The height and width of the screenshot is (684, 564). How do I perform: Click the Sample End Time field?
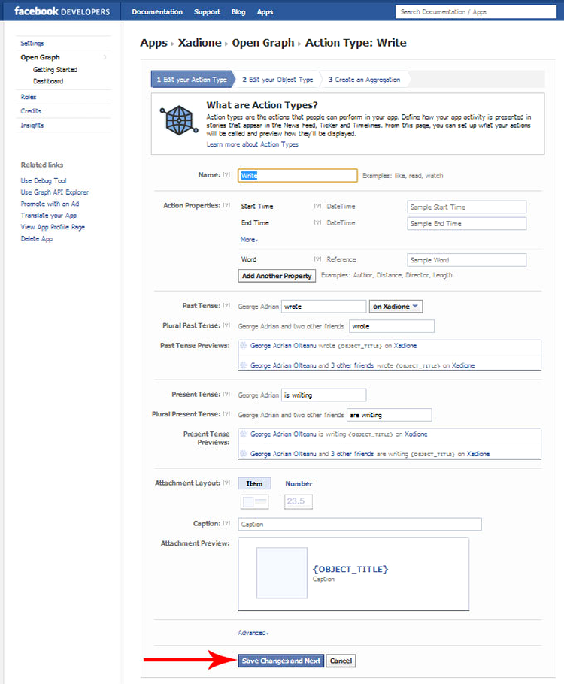click(x=467, y=223)
